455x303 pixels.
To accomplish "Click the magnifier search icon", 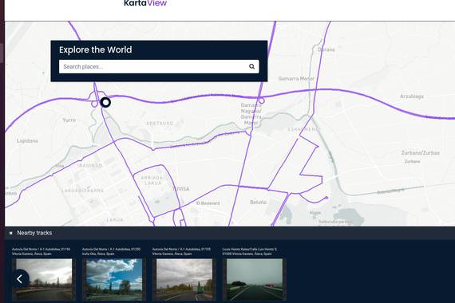I will point(252,67).
